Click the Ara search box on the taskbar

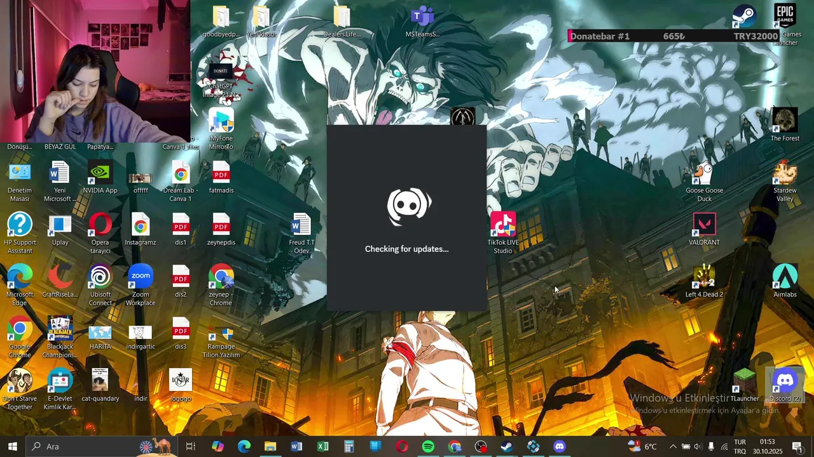coord(102,446)
